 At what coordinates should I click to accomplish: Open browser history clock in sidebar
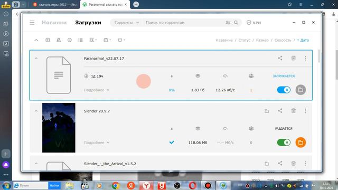tap(6, 14)
